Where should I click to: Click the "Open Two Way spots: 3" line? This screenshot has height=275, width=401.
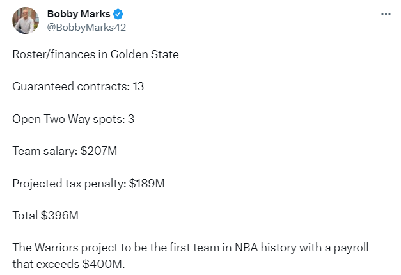click(x=74, y=119)
